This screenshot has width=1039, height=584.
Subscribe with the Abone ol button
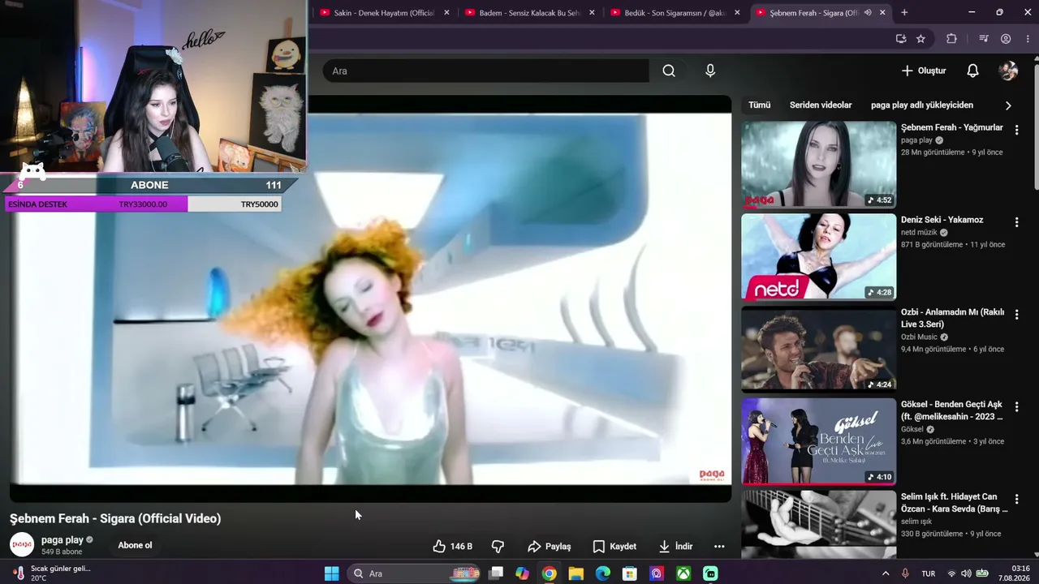[x=135, y=545]
